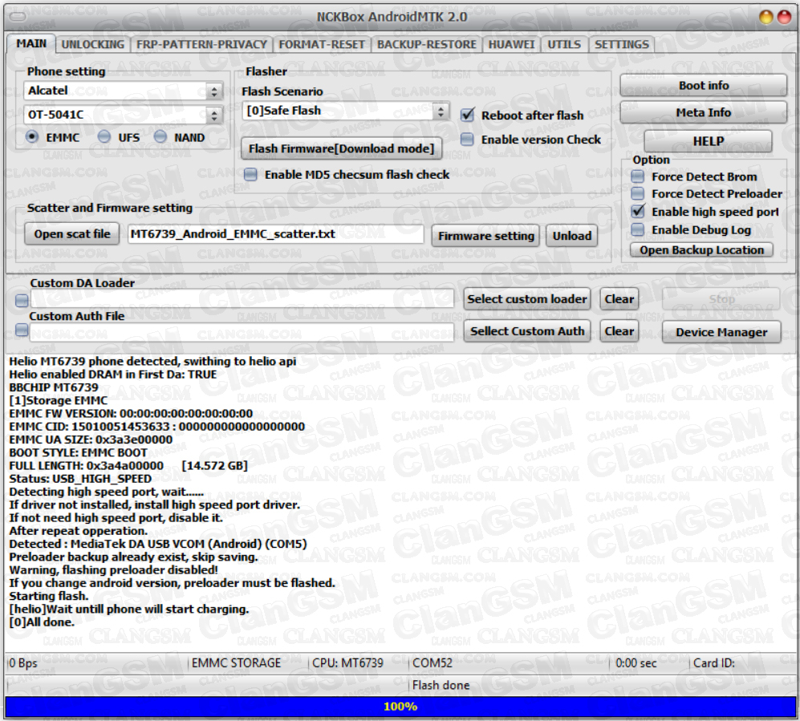Screen dimensions: 800x721
Task: Click the Custom Auth File path field
Action: [x=242, y=331]
